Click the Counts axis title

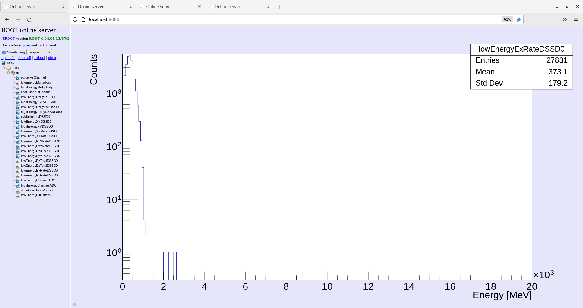point(94,70)
